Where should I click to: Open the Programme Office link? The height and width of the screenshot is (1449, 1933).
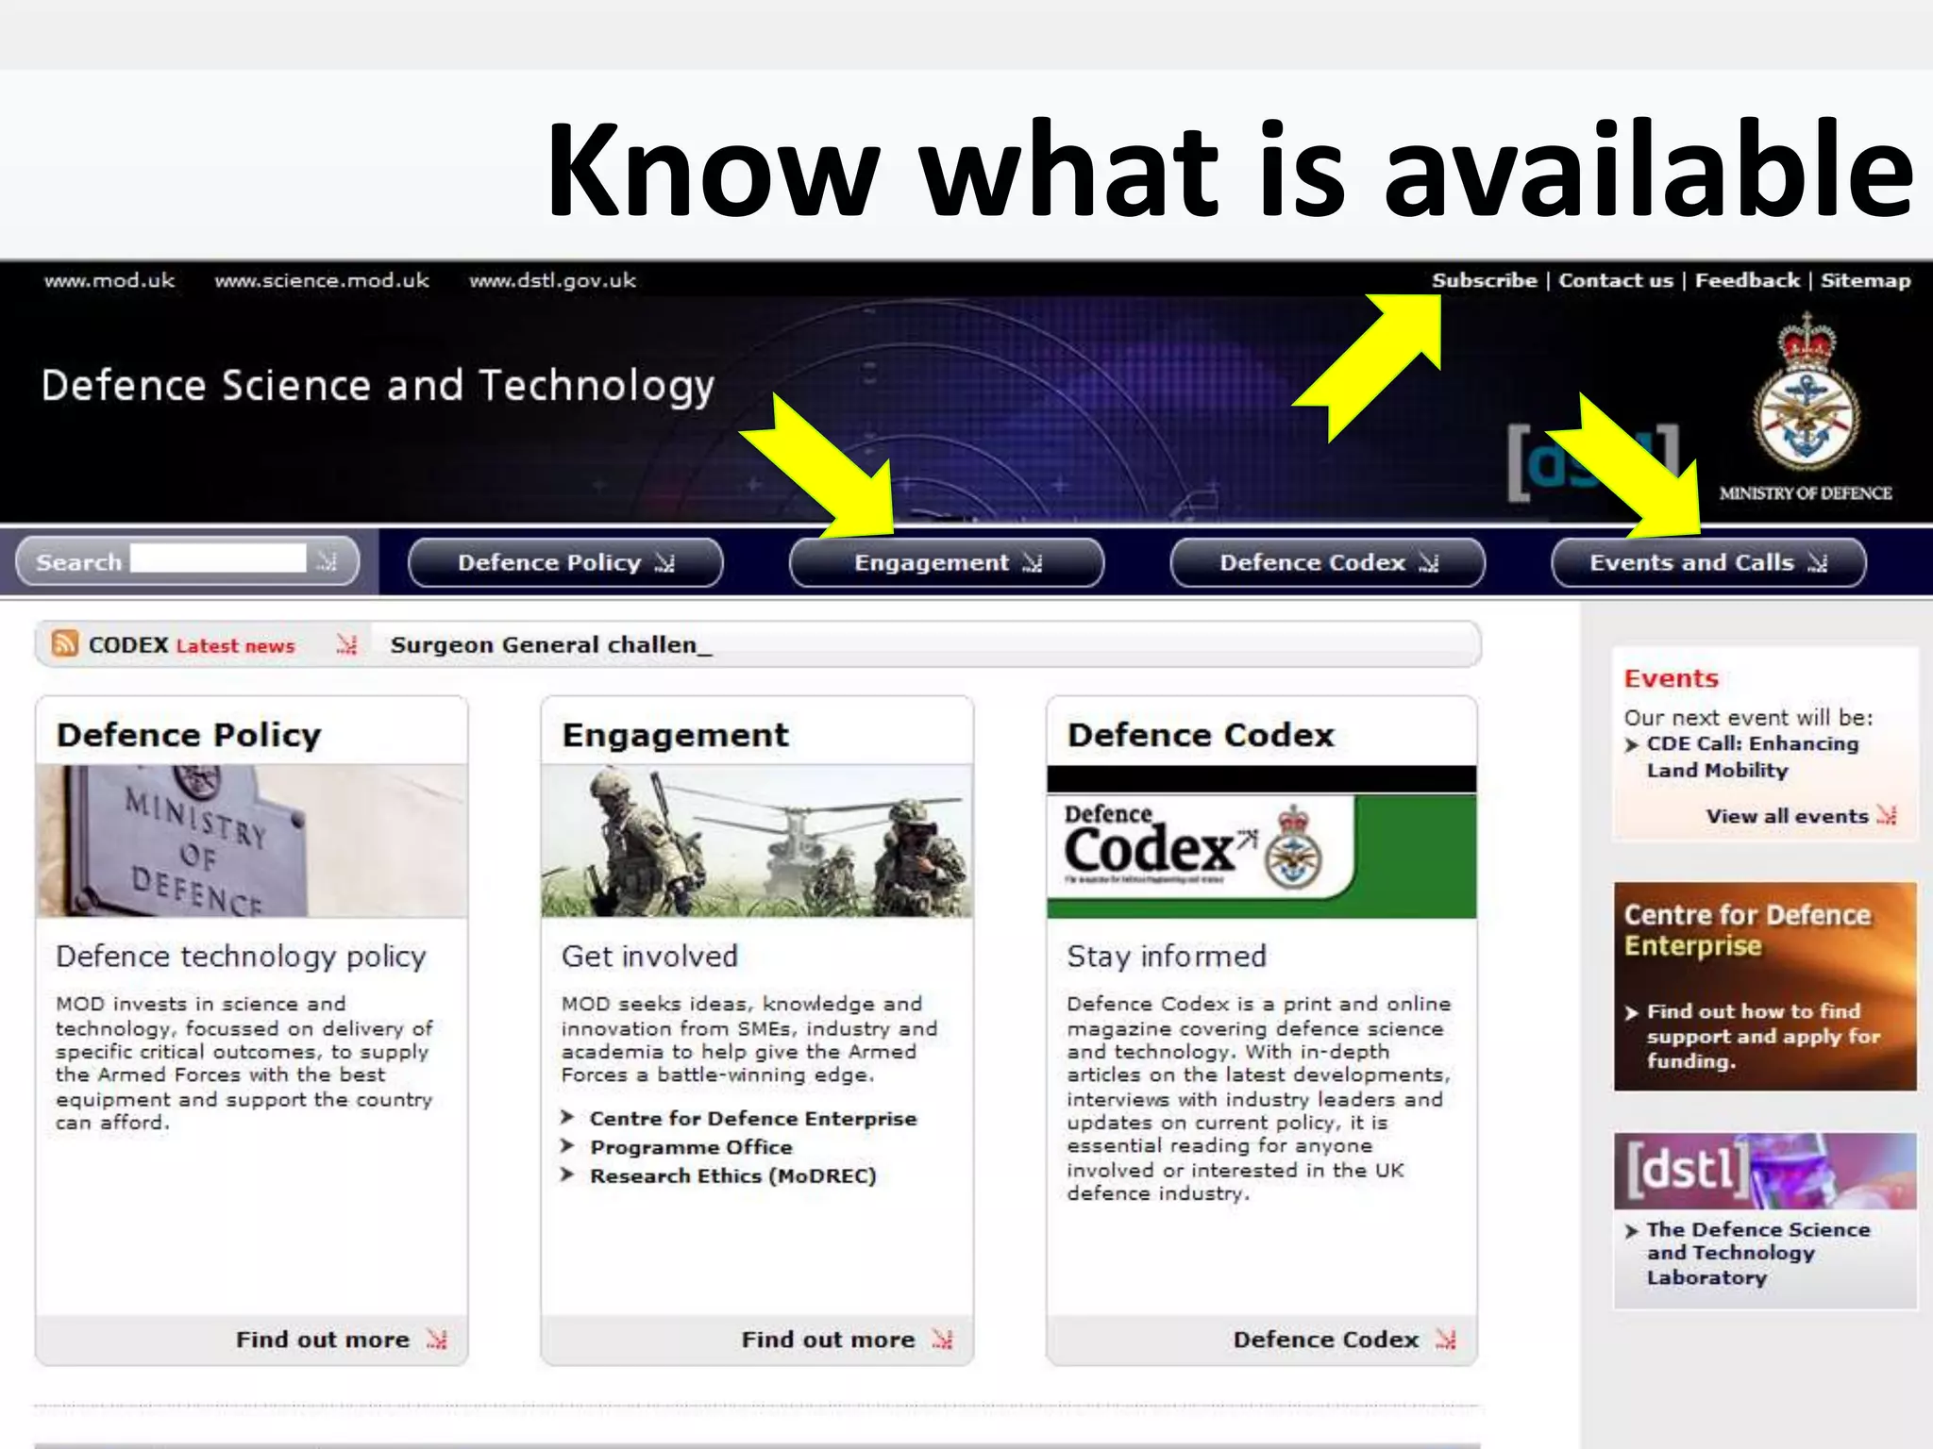[x=691, y=1147]
